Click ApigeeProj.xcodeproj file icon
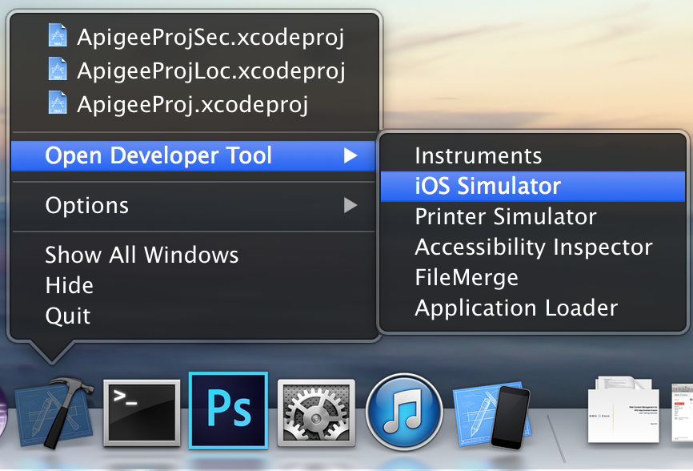 coord(58,103)
